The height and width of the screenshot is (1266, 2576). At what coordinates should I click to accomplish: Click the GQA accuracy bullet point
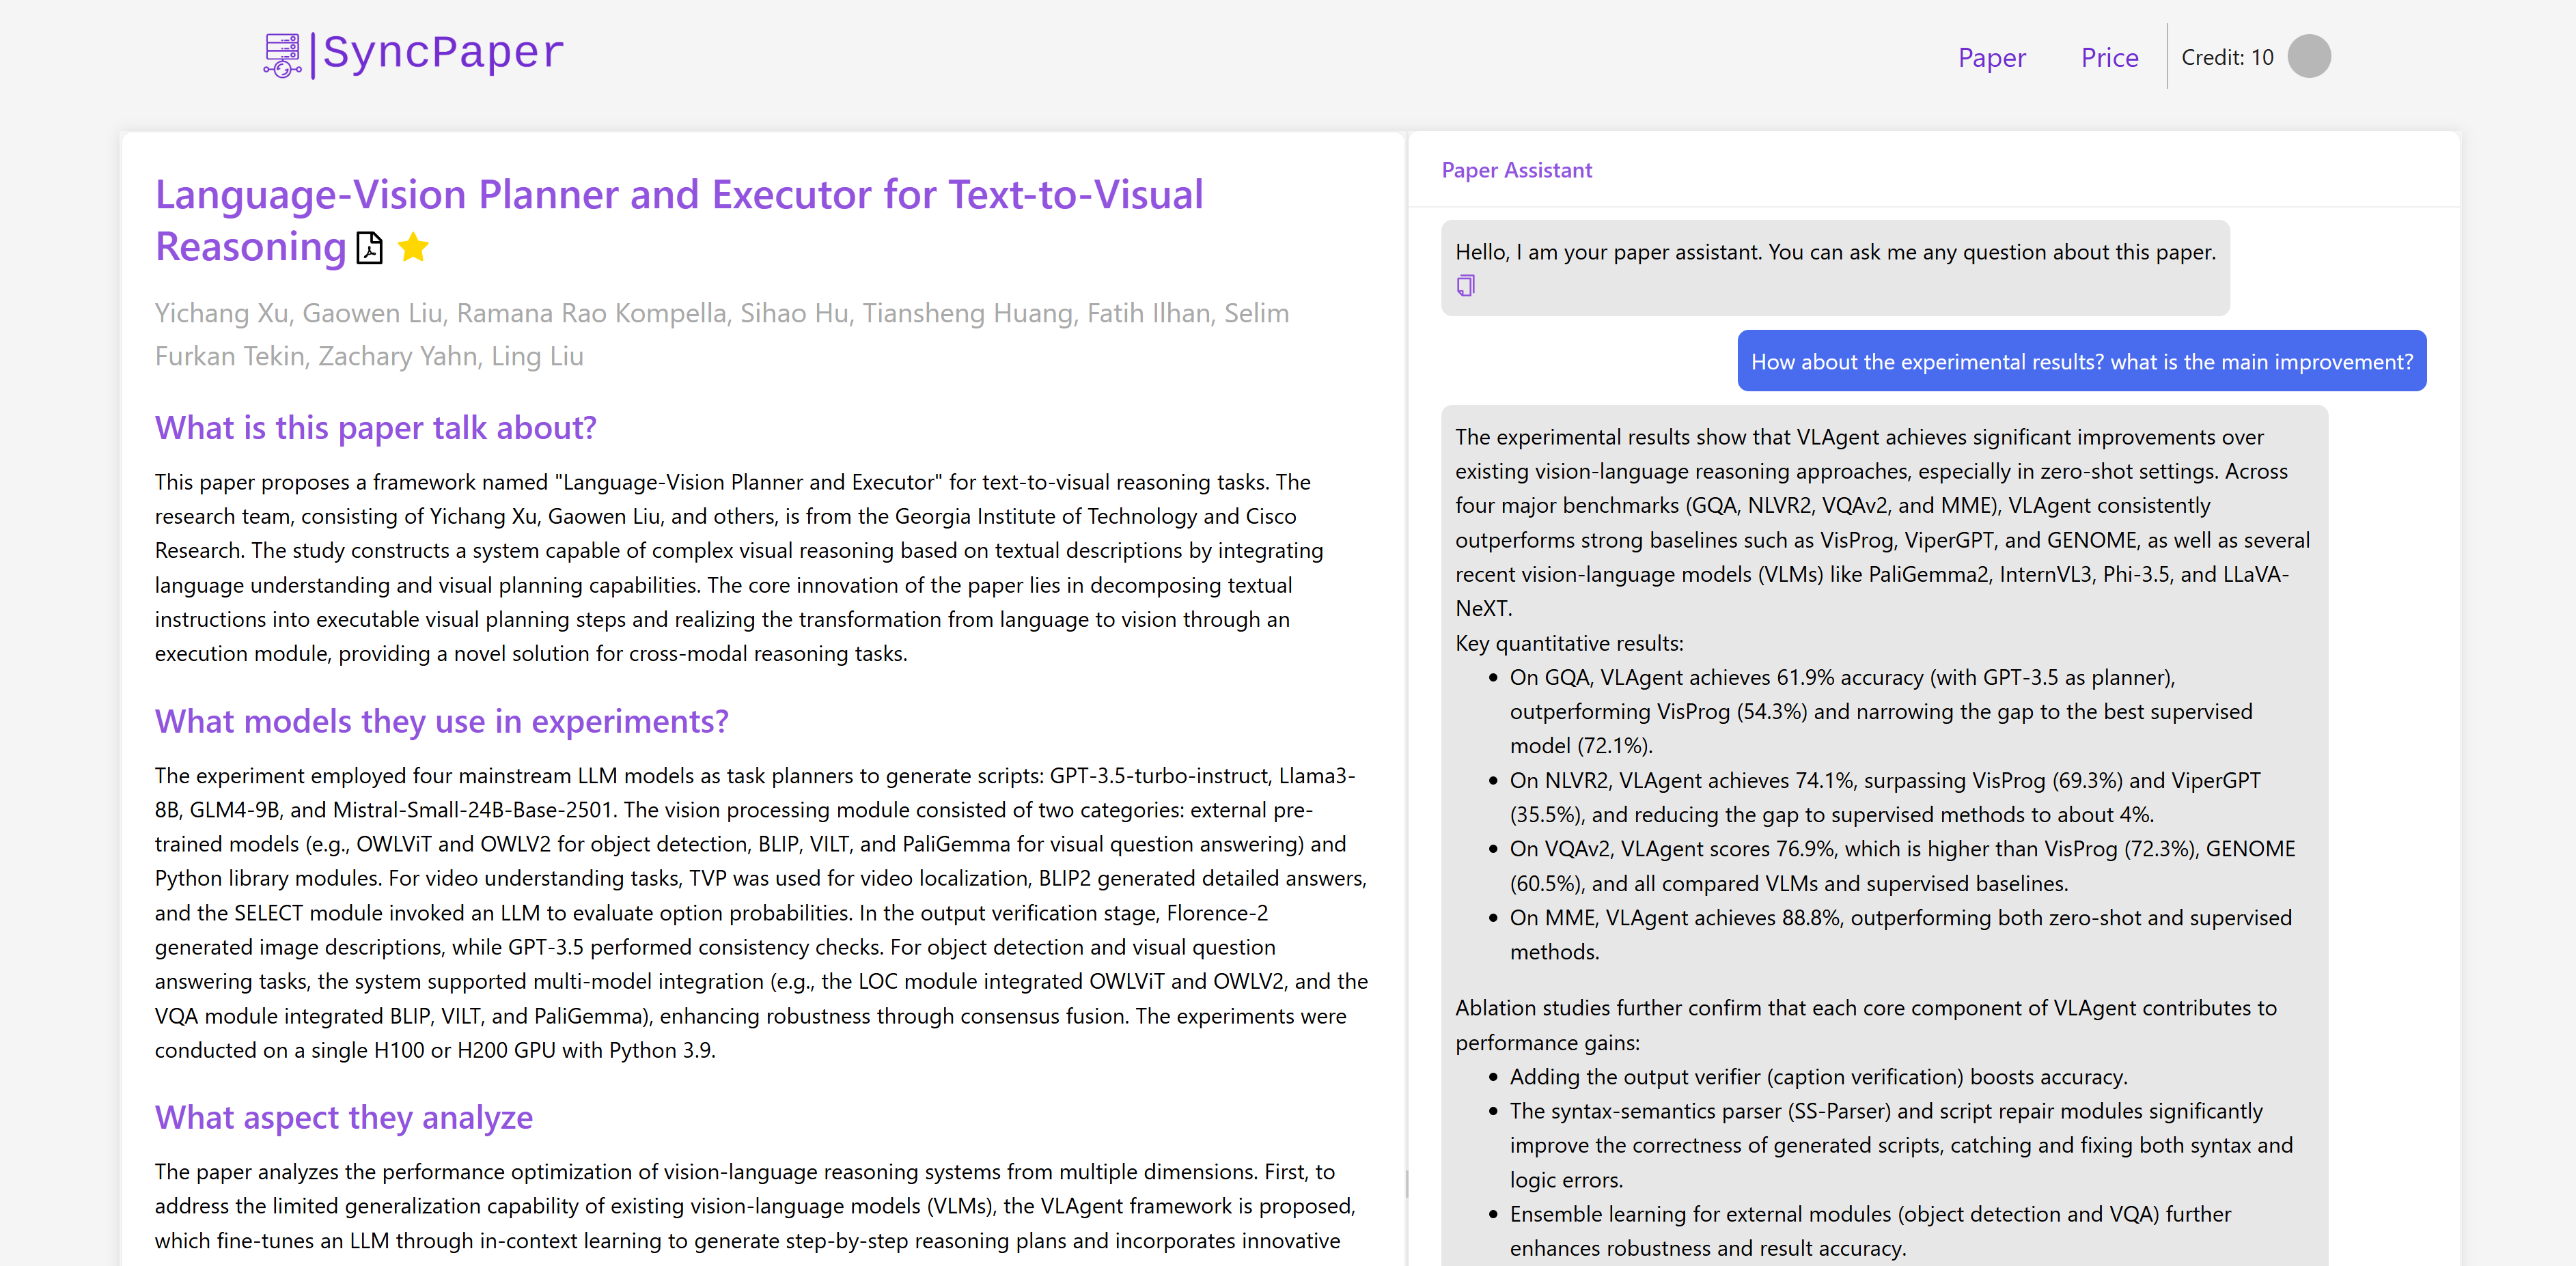pos(1880,711)
